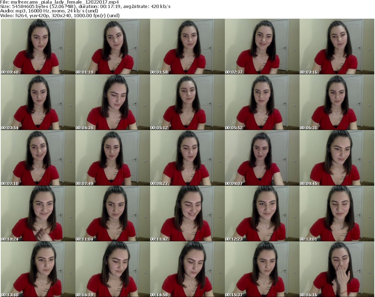View the frame marked 00:13:40
375x297 pixels.
[x=38, y=269]
